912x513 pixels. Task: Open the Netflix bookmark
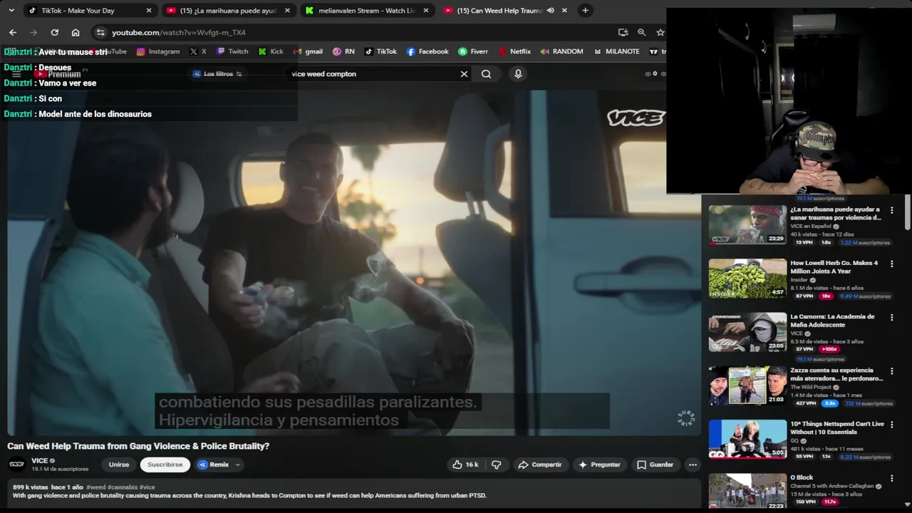(x=514, y=51)
